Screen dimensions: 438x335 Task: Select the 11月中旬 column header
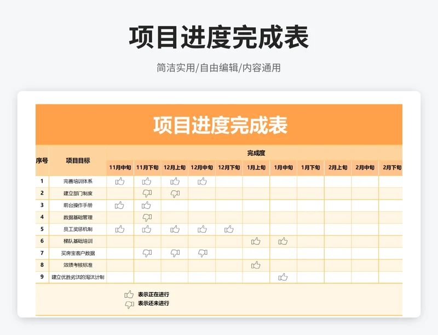click(x=120, y=168)
